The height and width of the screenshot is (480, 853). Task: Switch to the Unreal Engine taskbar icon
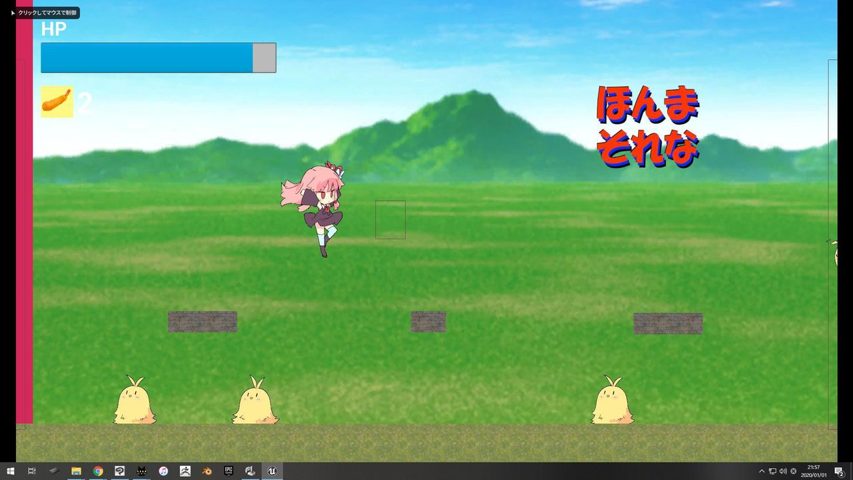pos(272,471)
